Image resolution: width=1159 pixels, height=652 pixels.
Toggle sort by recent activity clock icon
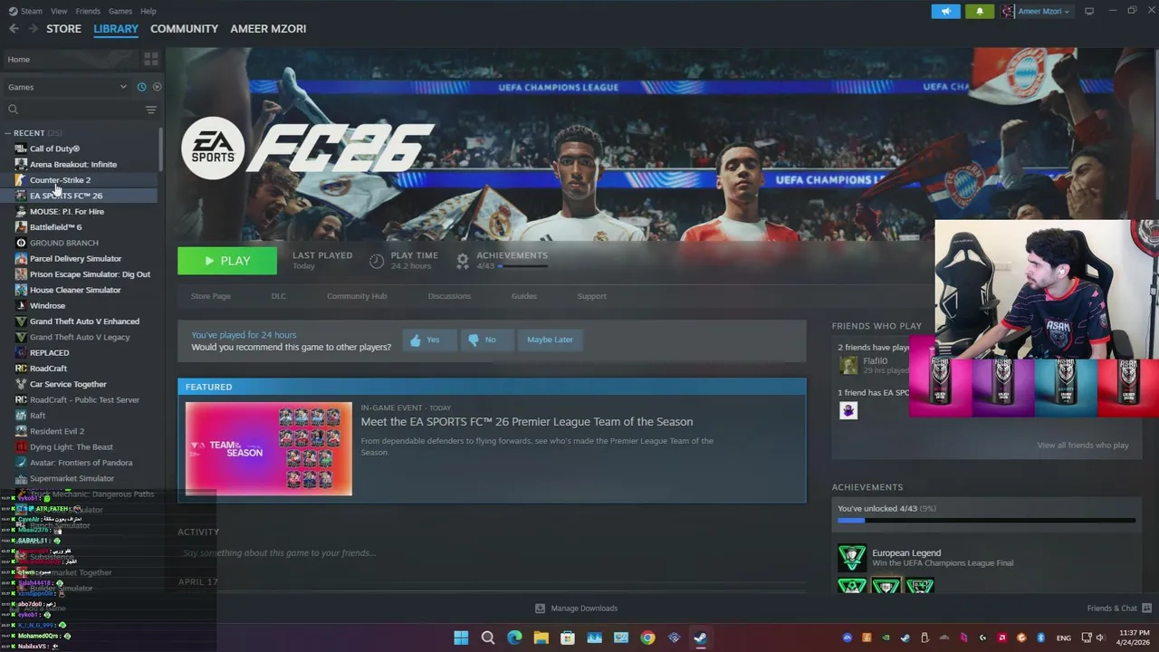point(141,87)
